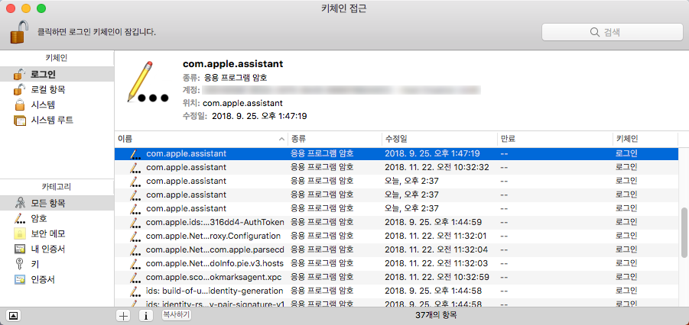
Task: Click the vertical scrollbar of the item list
Action: [x=683, y=237]
